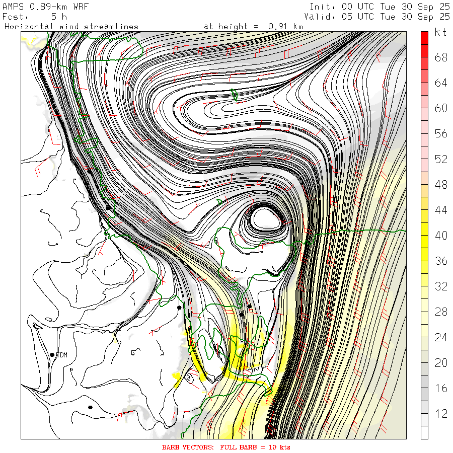Click the 40 label on the wind scale
This screenshot has width=453, height=453.
coord(441,236)
